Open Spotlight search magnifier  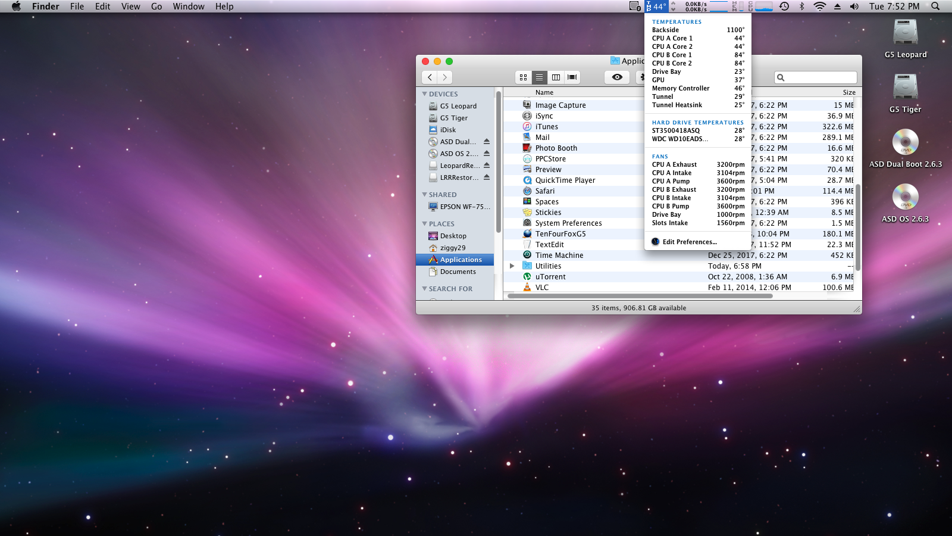pos(935,7)
